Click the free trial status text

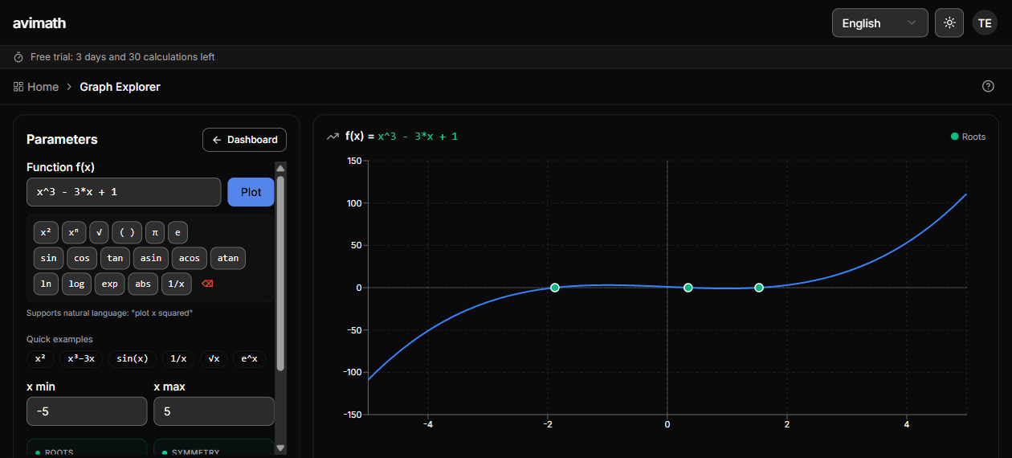[x=122, y=57]
